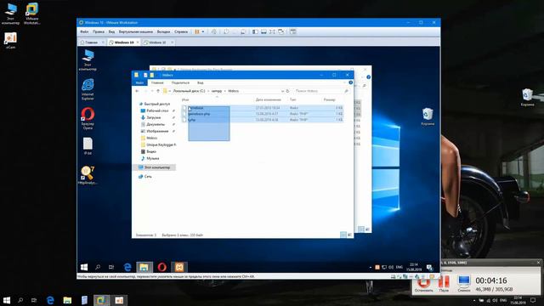Click the VMware pause/suspend toolbar icon

point(197,31)
